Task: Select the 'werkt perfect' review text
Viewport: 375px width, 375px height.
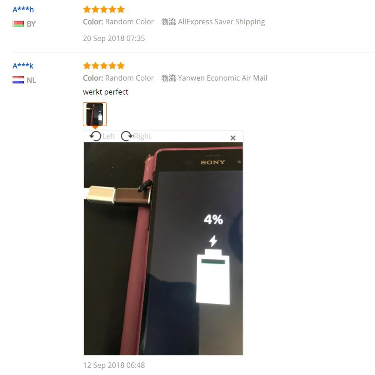Action: 105,92
